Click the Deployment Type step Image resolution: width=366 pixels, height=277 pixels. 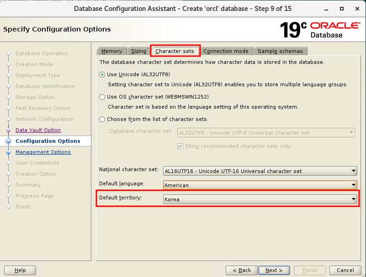pyautogui.click(x=38, y=75)
